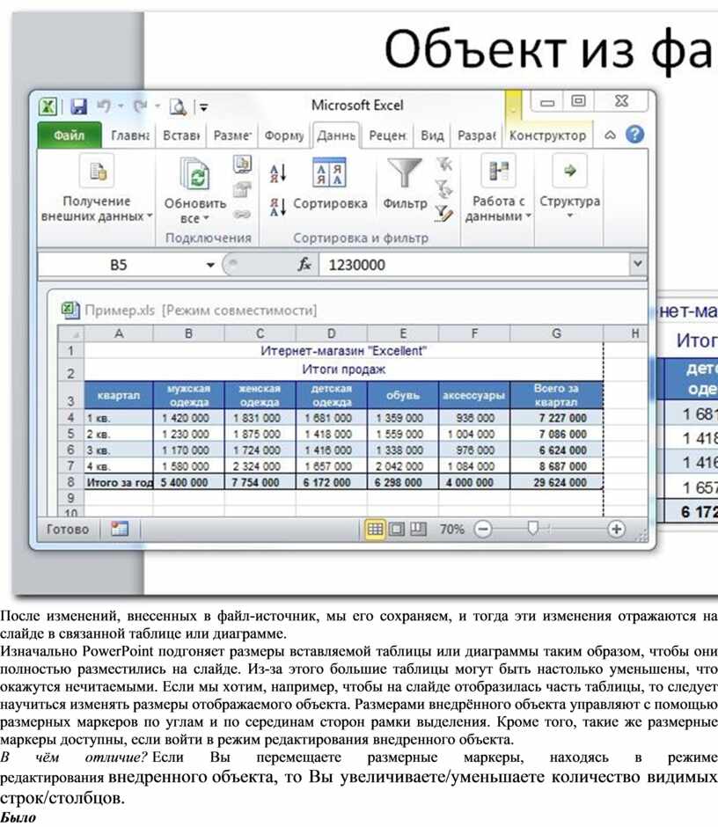The height and width of the screenshot is (827, 718).
Task: Click the insert function fx button
Action: tap(304, 264)
